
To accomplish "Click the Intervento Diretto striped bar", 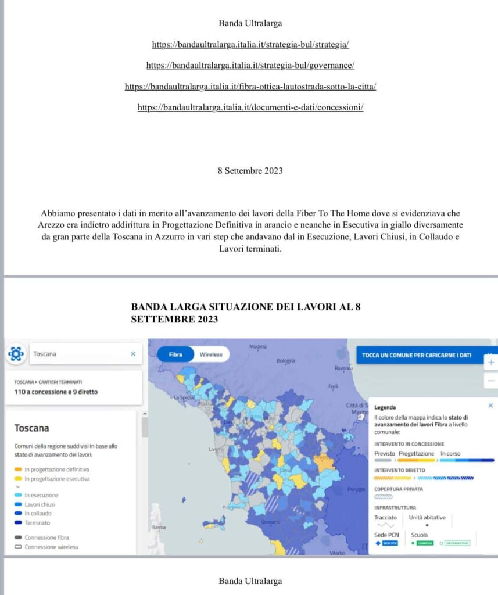I will tap(424, 478).
